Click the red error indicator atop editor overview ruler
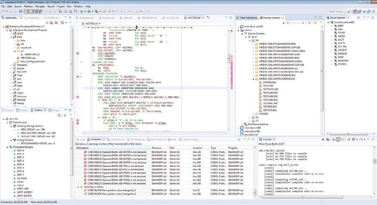 click(232, 31)
